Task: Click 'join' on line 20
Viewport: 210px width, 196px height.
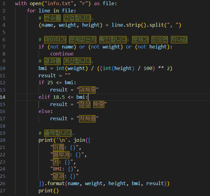Action: click(79, 140)
